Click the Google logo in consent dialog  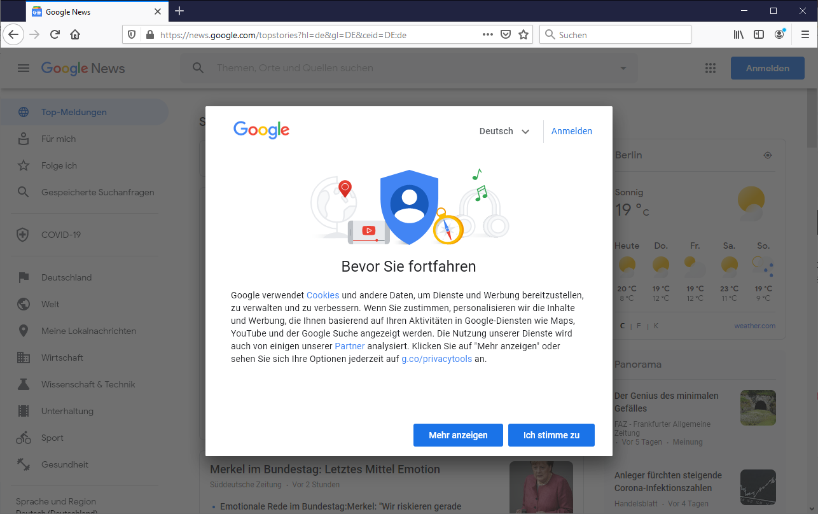261,130
